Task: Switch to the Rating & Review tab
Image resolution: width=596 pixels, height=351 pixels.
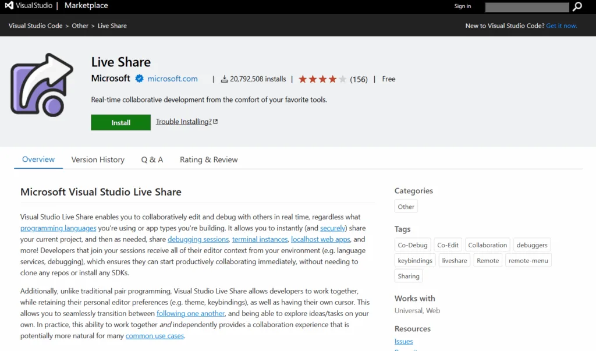Action: (x=209, y=159)
